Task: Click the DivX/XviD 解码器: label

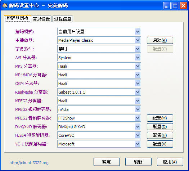Action: click(31, 127)
